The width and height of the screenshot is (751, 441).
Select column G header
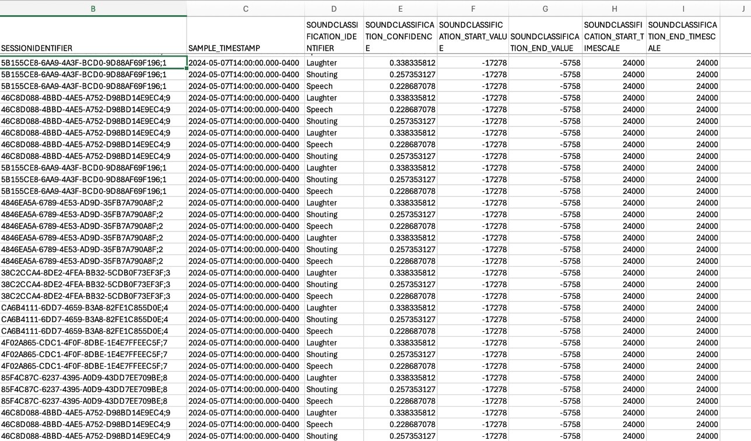545,8
